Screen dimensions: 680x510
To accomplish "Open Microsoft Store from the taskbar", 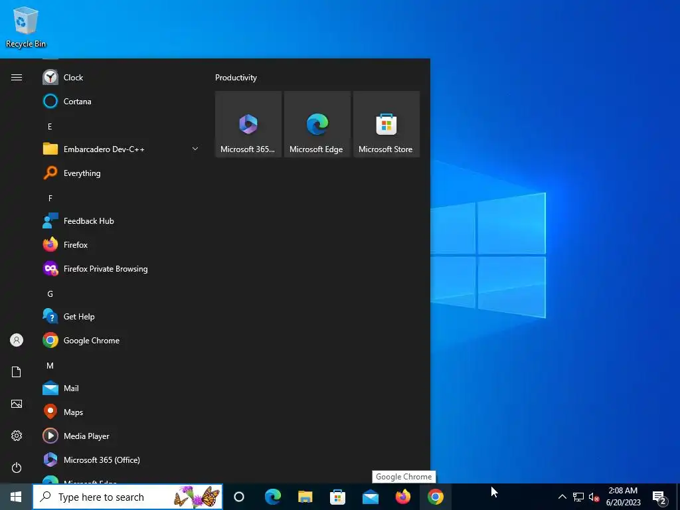I will click(337, 497).
